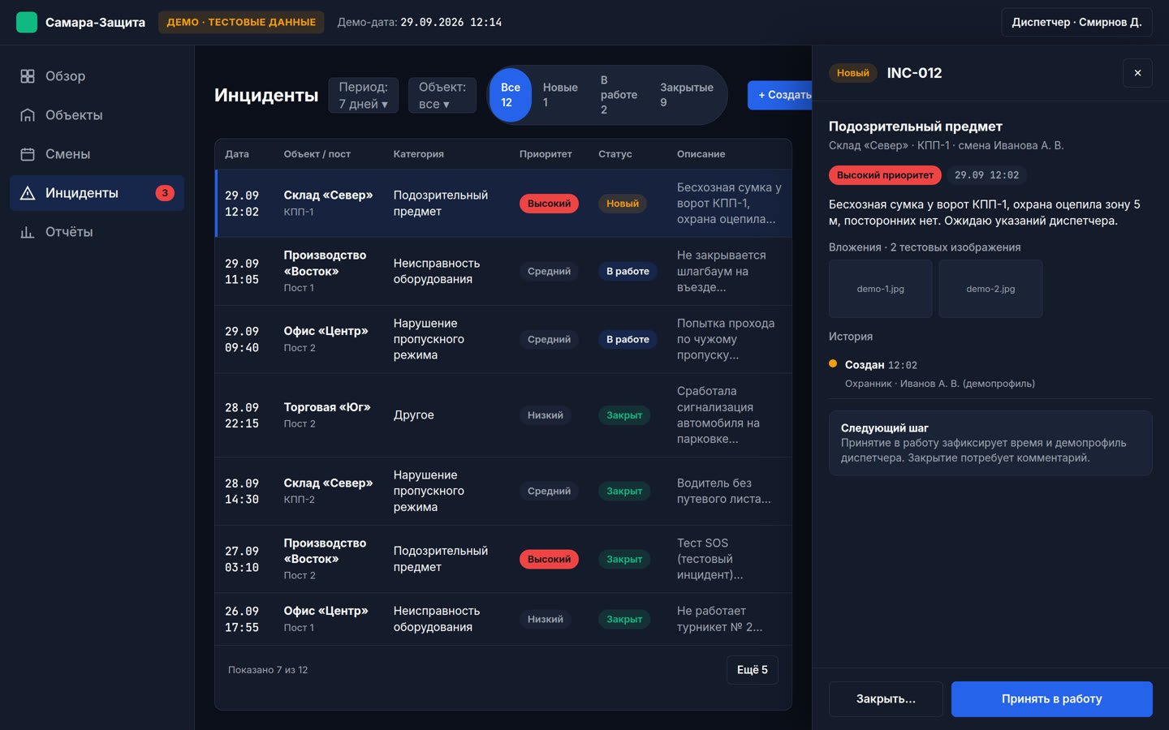Select the Новые 1 filter tab

click(x=560, y=95)
